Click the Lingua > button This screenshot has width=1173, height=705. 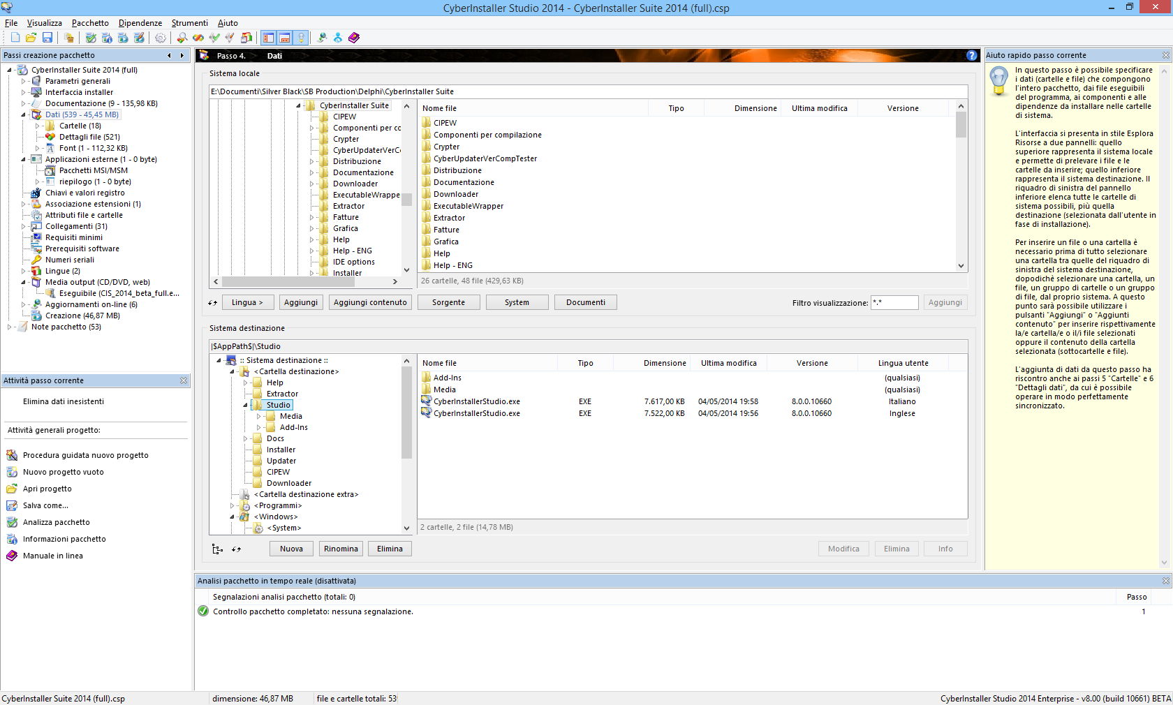[x=247, y=302]
